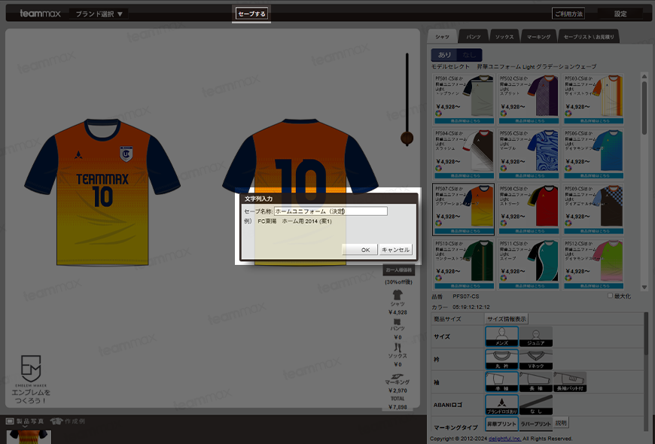655x444 pixels.
Task: Select the PFS08-CS ストリーク red jersey thumbnail
Action: click(x=543, y=206)
